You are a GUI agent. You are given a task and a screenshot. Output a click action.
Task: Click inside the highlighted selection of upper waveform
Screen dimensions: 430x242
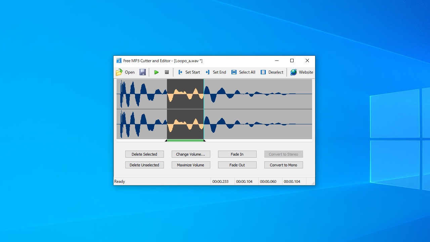(x=185, y=94)
